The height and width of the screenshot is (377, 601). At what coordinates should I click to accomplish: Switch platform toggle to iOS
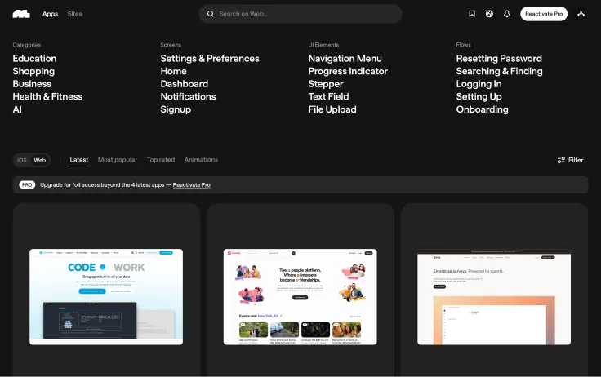22,160
